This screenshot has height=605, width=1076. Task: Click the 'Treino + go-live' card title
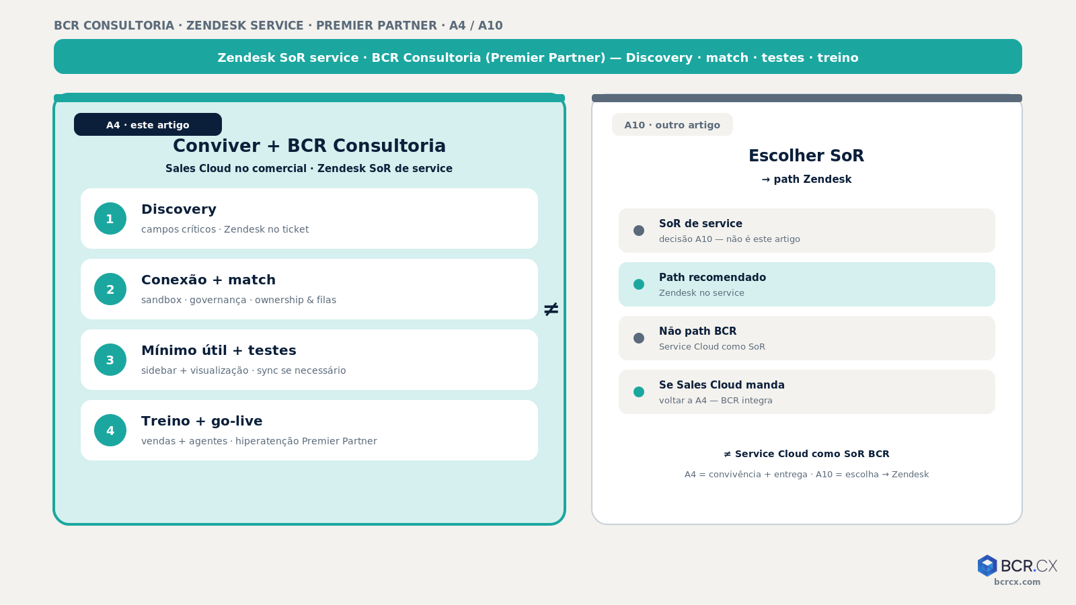coord(202,421)
